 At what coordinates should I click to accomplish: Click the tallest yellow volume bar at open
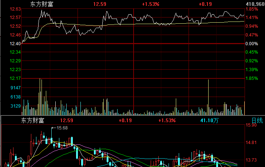pos(40,97)
